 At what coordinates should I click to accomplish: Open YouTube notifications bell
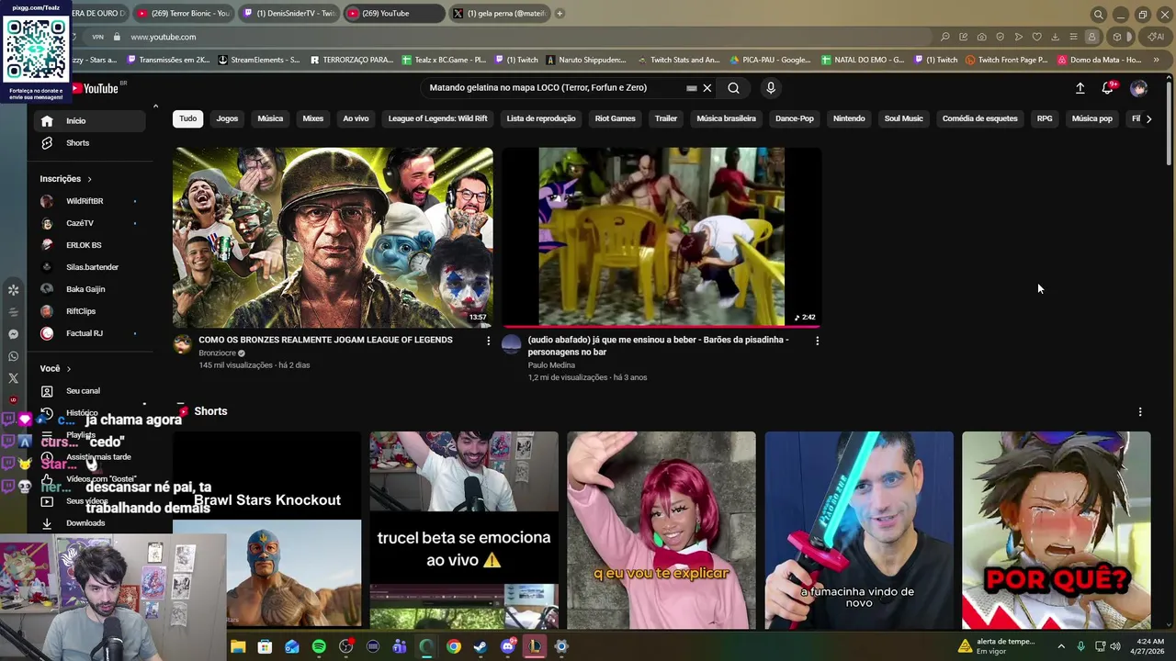point(1108,88)
